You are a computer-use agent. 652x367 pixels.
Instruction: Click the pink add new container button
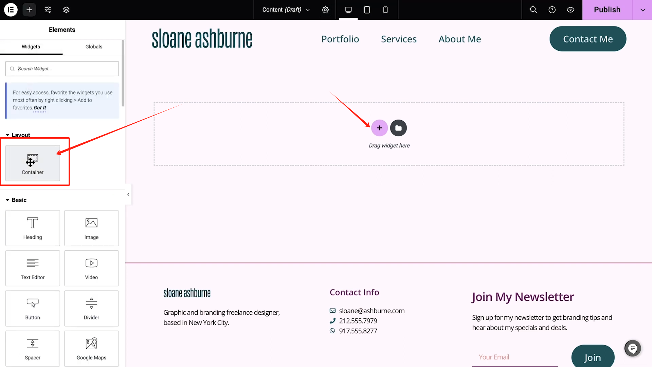coord(379,128)
